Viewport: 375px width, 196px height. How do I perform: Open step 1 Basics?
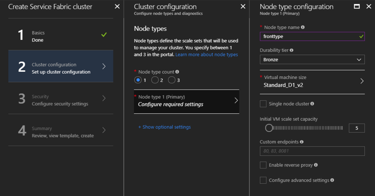click(61, 34)
